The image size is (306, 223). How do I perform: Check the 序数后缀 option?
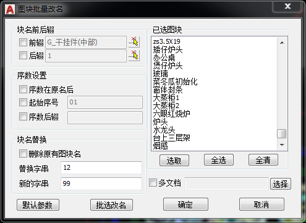tap(23, 116)
